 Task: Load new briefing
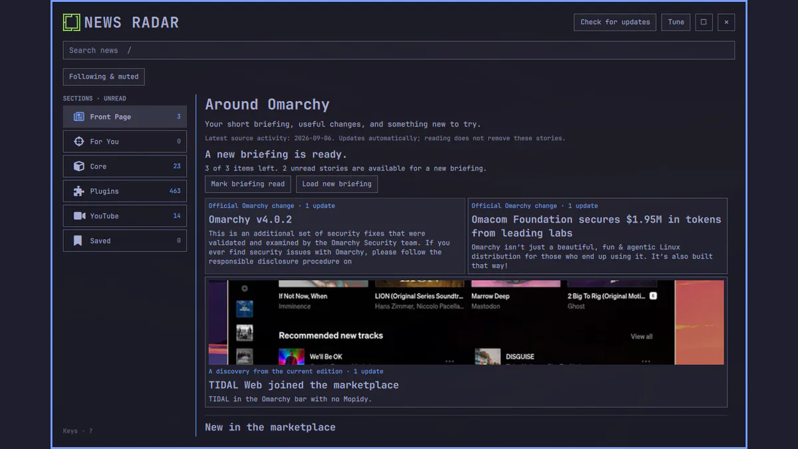click(336, 184)
